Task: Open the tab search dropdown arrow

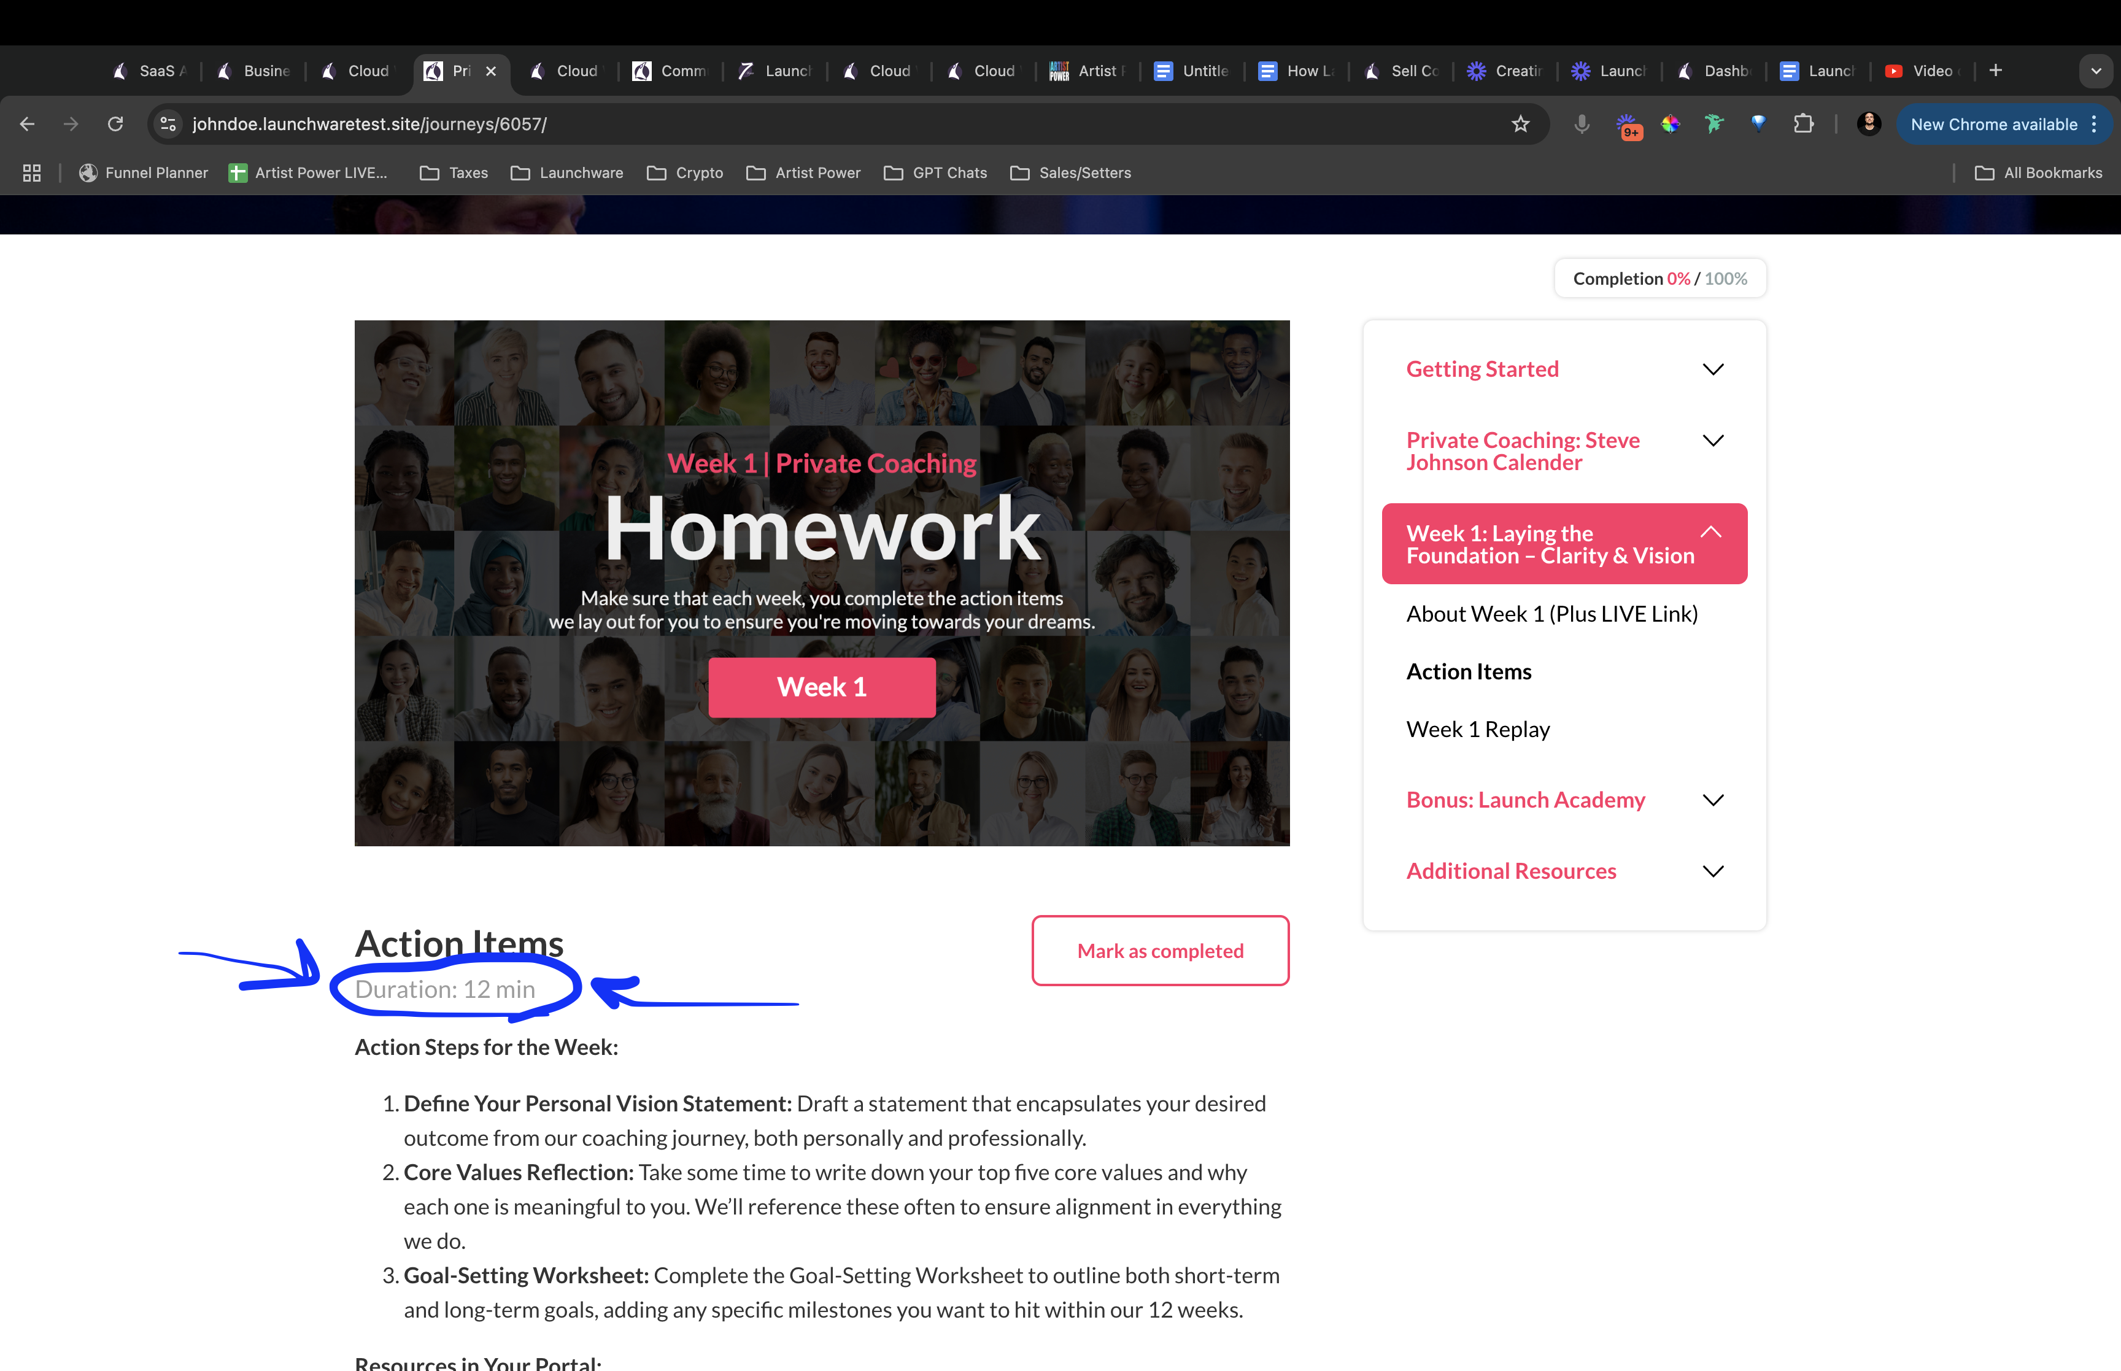Action: tap(2095, 71)
